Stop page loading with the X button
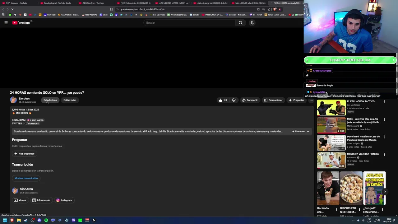398x224 pixels. [12, 9]
